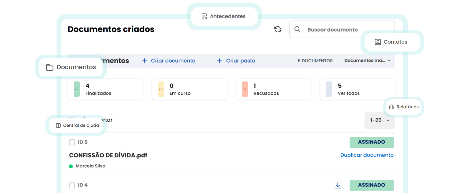Click the Criar documento link
The image size is (459, 193).
point(173,61)
